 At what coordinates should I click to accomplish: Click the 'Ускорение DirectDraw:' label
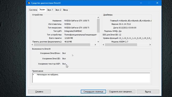point(50,53)
